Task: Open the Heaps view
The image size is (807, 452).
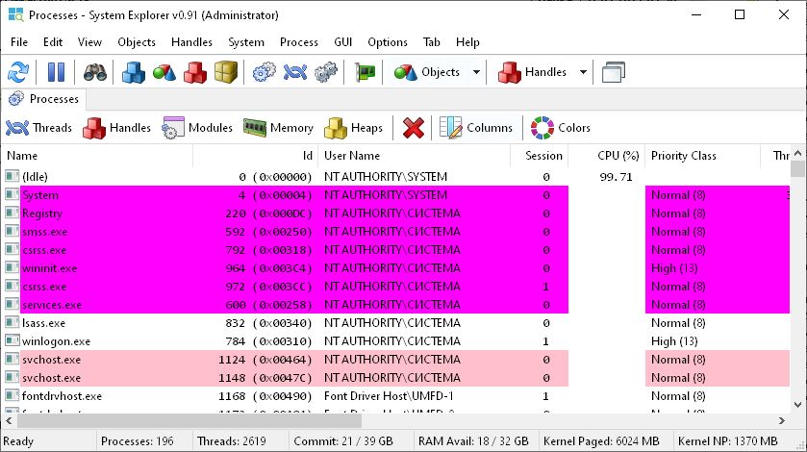Action: pyautogui.click(x=353, y=128)
